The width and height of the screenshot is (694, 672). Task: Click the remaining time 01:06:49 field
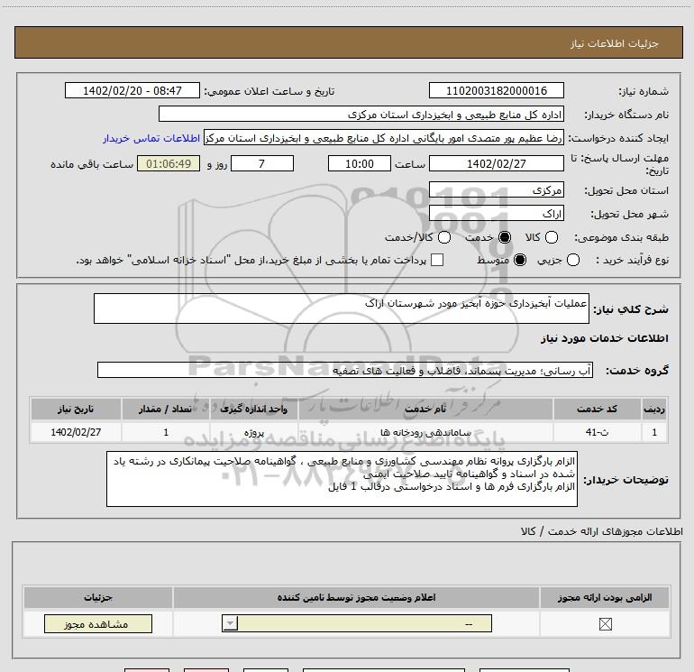169,164
